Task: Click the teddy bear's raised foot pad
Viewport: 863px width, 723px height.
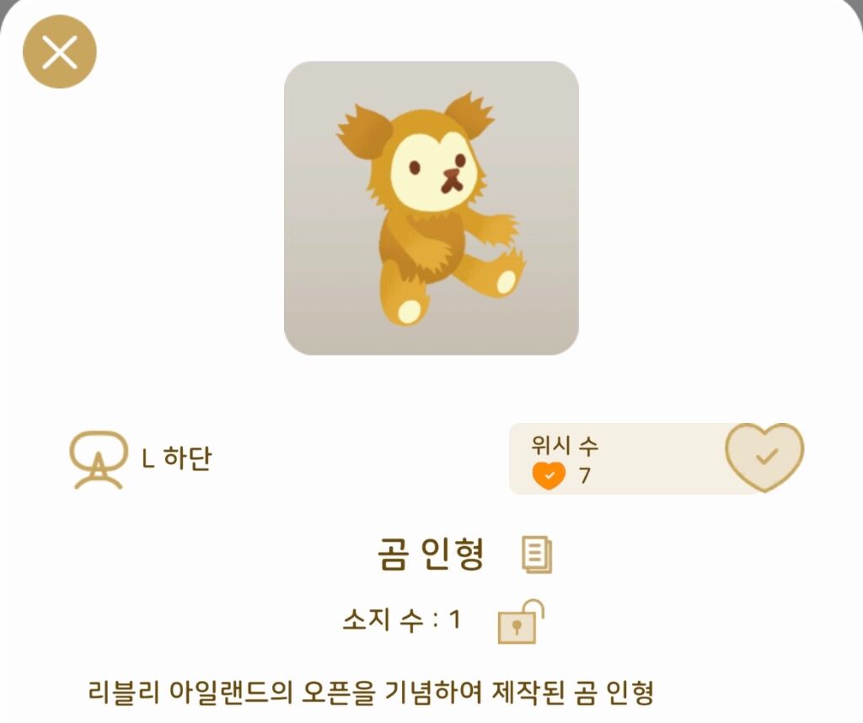Action: point(507,281)
